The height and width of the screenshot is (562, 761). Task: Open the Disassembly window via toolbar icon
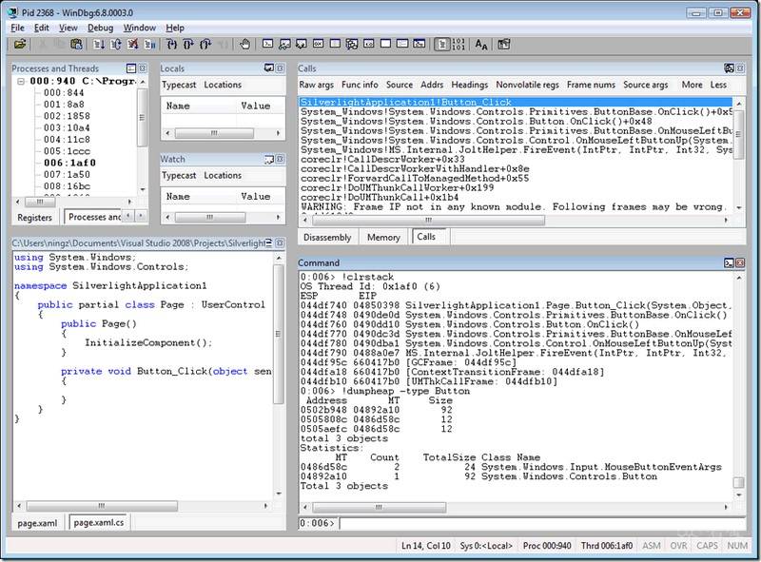(369, 44)
